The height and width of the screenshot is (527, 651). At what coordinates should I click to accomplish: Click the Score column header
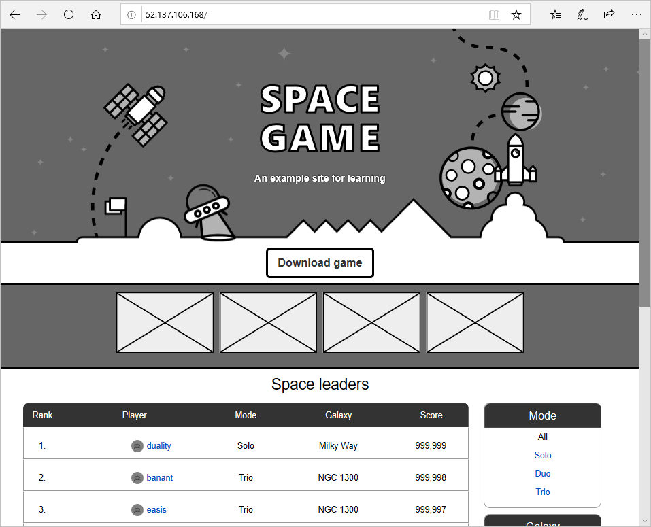point(431,415)
